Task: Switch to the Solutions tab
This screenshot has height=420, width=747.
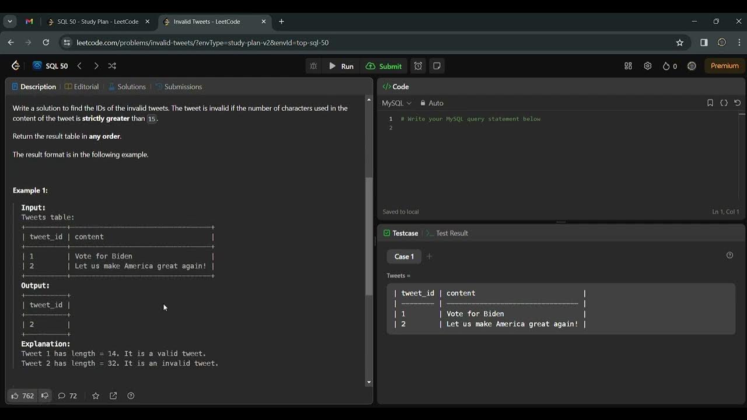Action: point(127,86)
